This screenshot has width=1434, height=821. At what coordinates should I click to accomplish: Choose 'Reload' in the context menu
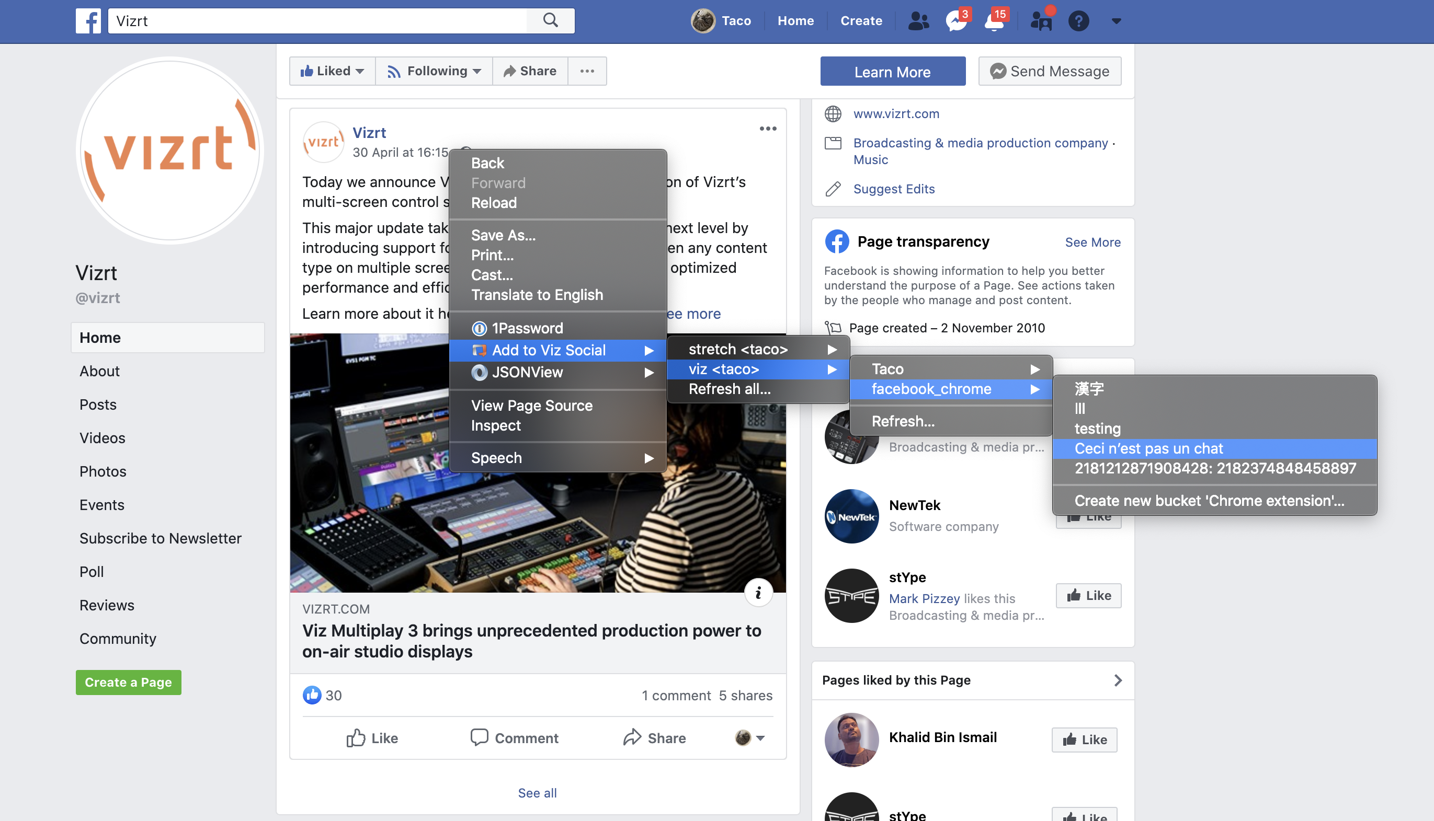pos(558,203)
